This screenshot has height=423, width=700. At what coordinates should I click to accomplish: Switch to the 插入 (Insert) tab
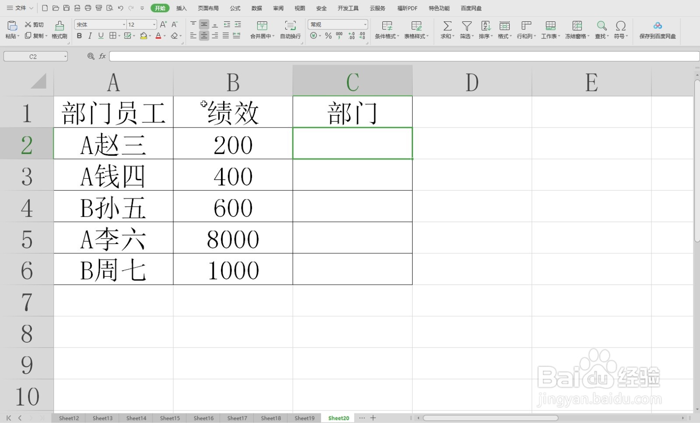181,8
